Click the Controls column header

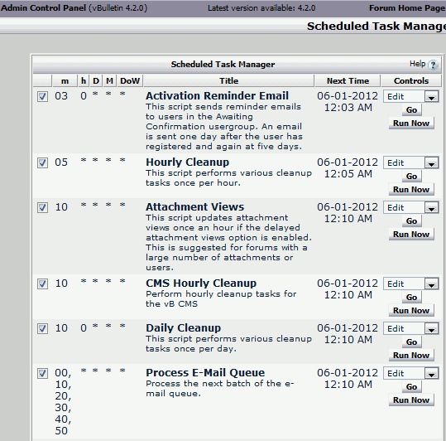coord(411,81)
